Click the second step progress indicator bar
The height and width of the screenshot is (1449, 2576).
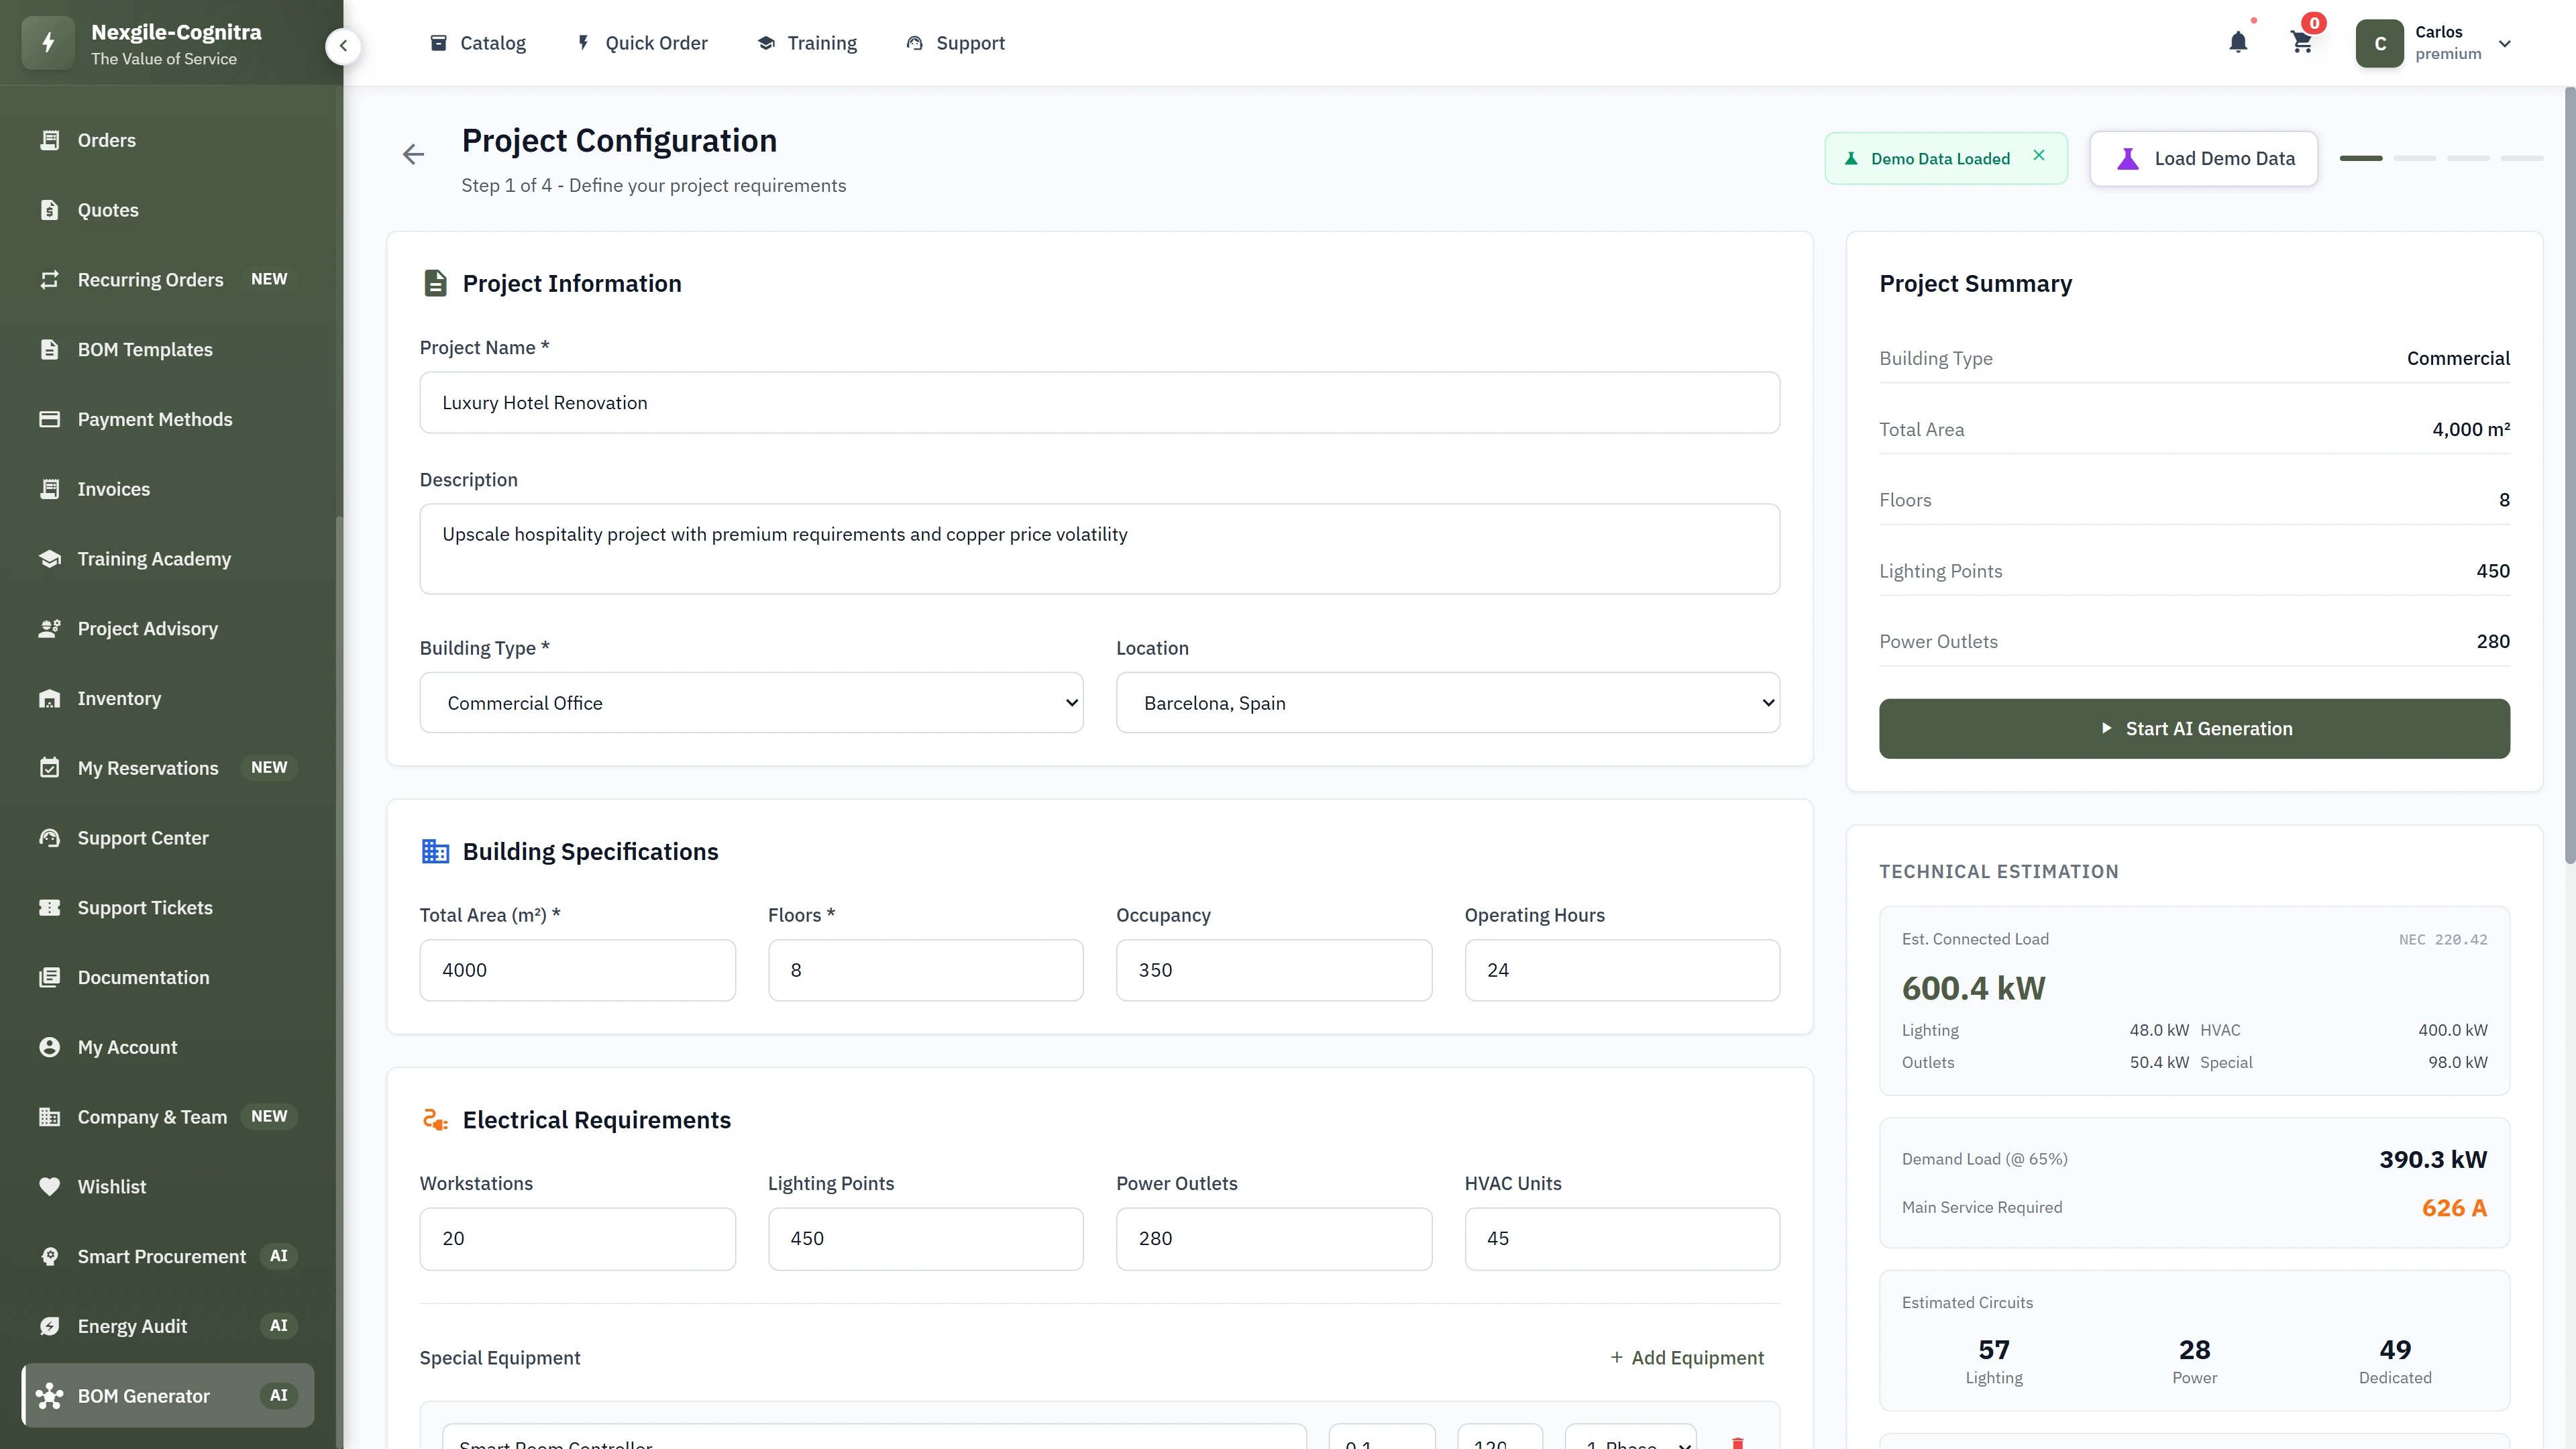pyautogui.click(x=2414, y=159)
